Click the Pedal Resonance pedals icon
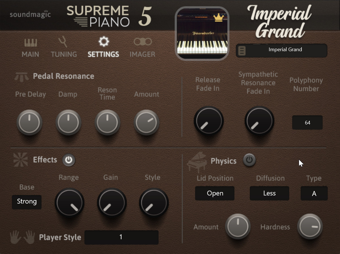Image resolution: width=340 pixels, height=254 pixels. pyautogui.click(x=22, y=76)
